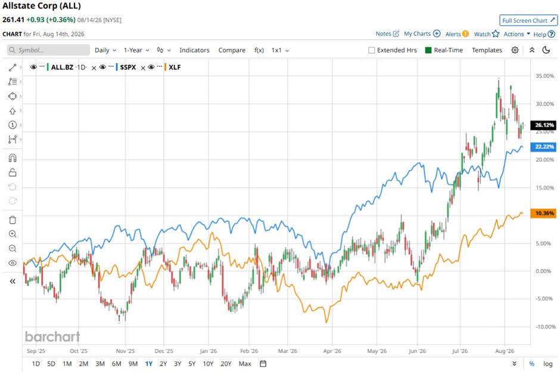Open the 1x1 grid layout dropdown
This screenshot has height=374, width=560.
pos(280,50)
